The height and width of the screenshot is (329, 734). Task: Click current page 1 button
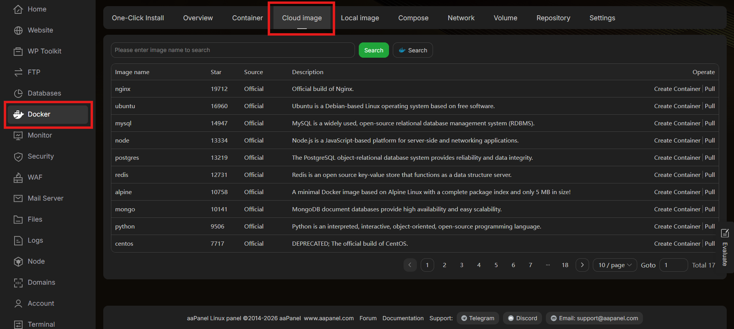(427, 265)
